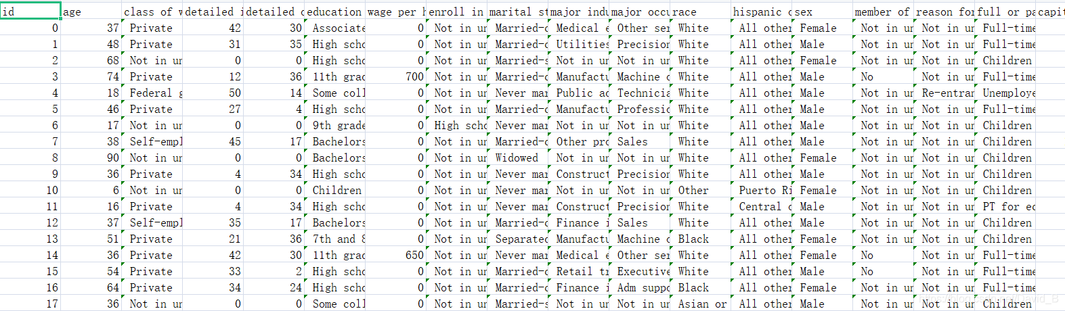Screen dimensions: 1065x311
Task: Click the 'Utilities' industry cell
Action: [579, 44]
